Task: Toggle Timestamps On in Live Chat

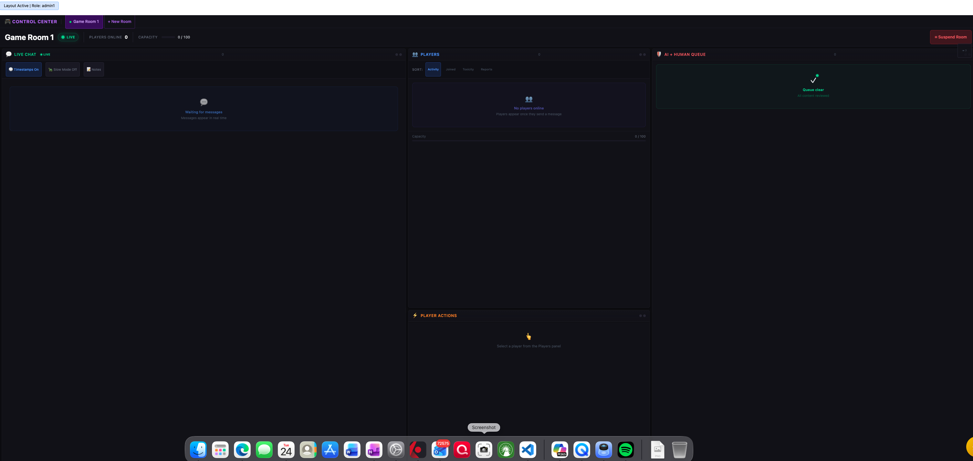Action: (24, 69)
